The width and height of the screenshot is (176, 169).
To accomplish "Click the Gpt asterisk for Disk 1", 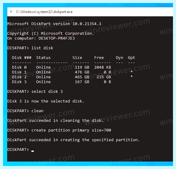I will (132, 72).
